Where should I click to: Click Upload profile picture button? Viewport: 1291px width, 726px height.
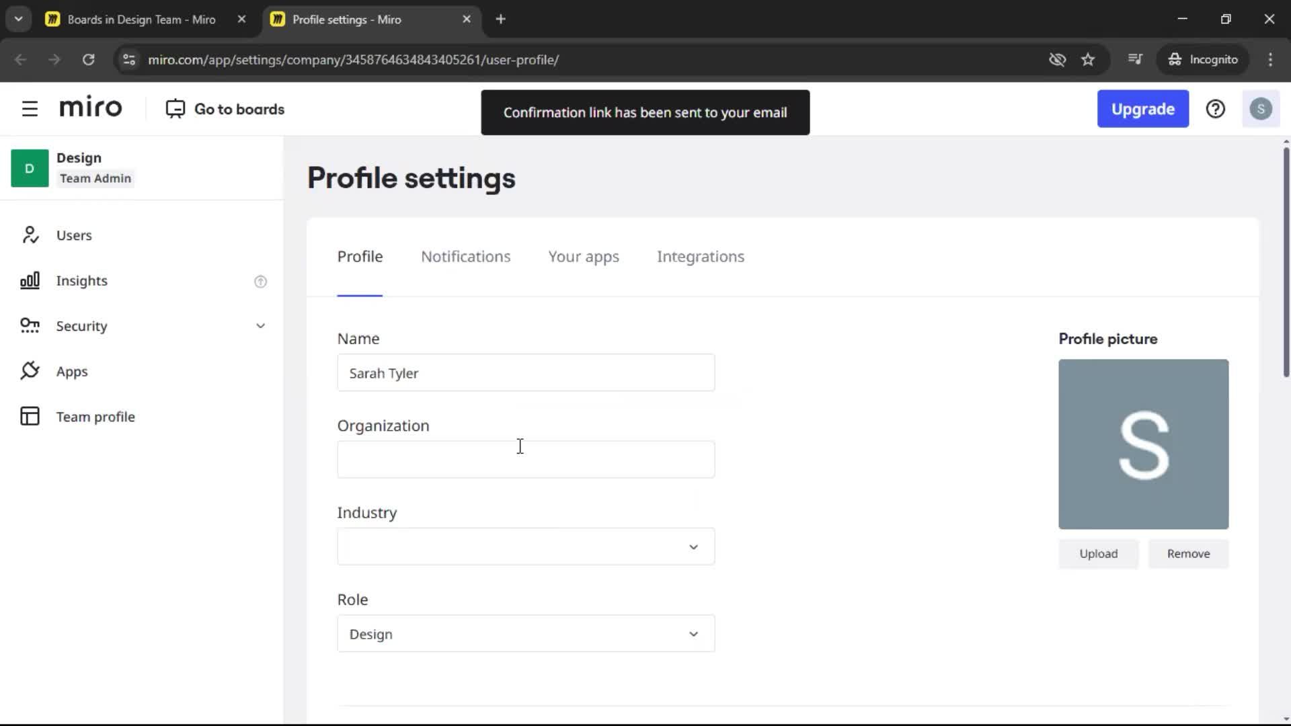pyautogui.click(x=1099, y=554)
